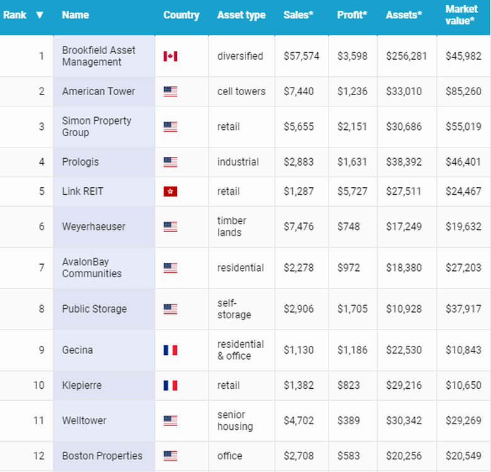Click the US flag beside Prologis
Image resolution: width=491 pixels, height=472 pixels.
[170, 162]
